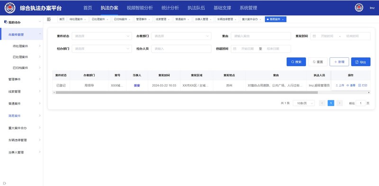This screenshot has width=379, height=186.
Task: Open 系统管理 in top navigation
Action: click(x=248, y=8)
